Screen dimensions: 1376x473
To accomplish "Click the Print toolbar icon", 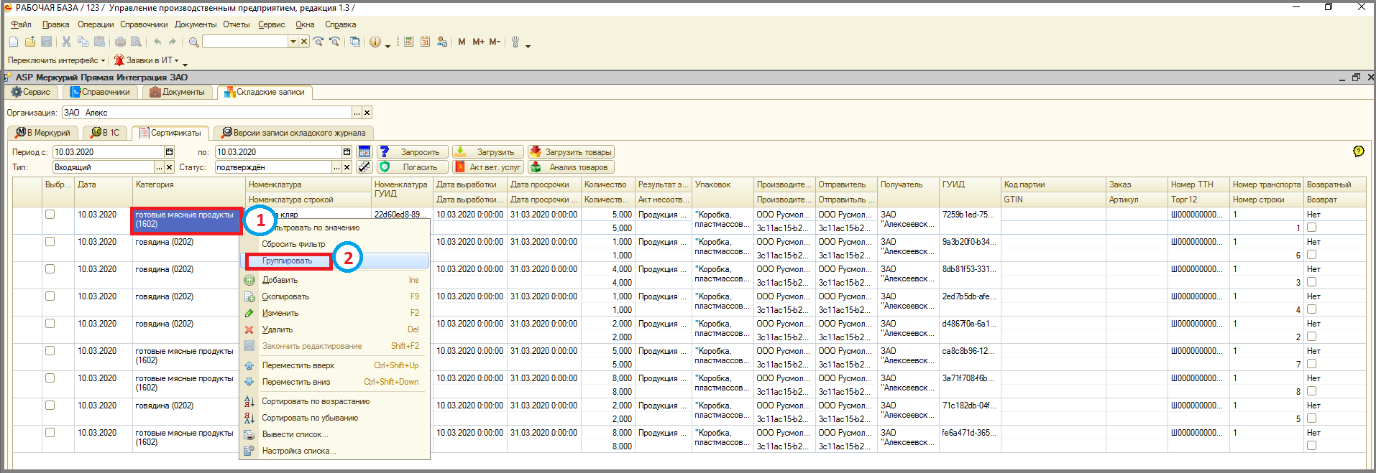I will [120, 42].
